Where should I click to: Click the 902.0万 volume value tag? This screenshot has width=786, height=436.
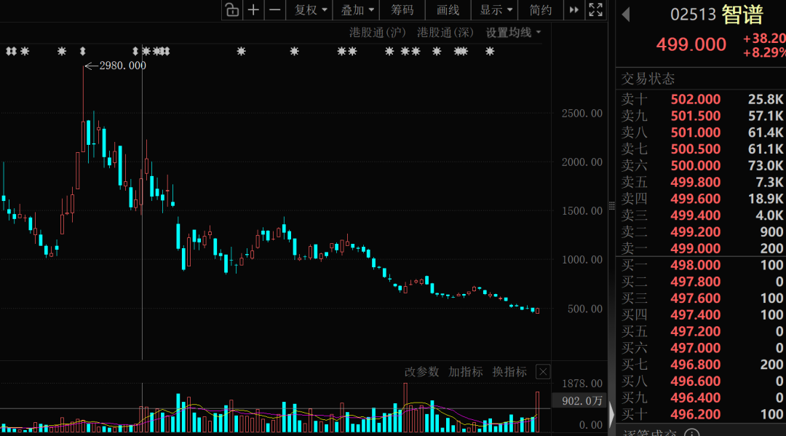pyautogui.click(x=582, y=400)
